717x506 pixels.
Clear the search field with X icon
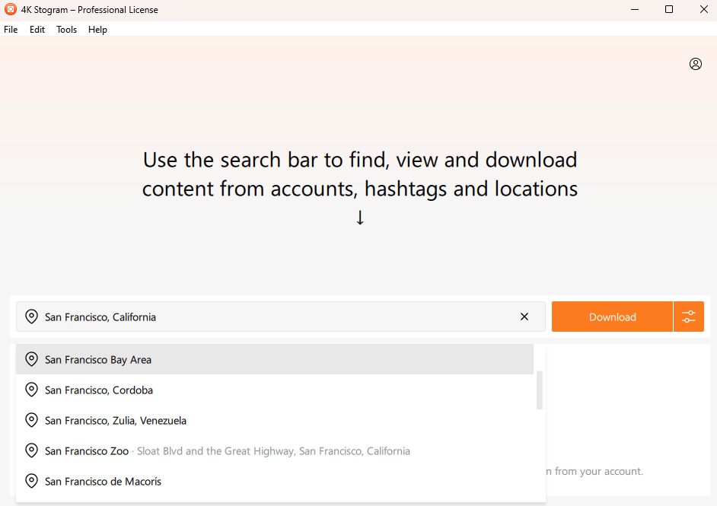tap(524, 317)
